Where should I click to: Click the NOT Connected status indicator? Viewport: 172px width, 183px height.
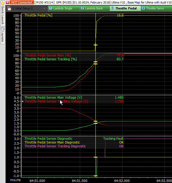coord(22,2)
